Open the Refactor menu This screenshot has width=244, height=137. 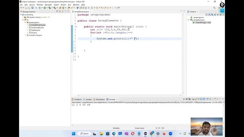click(40, 5)
